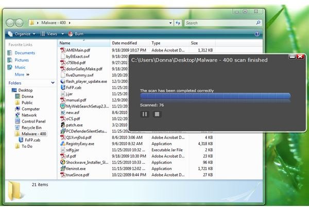Select patch.exe file icon
The width and height of the screenshot is (309, 207).
click(63, 125)
